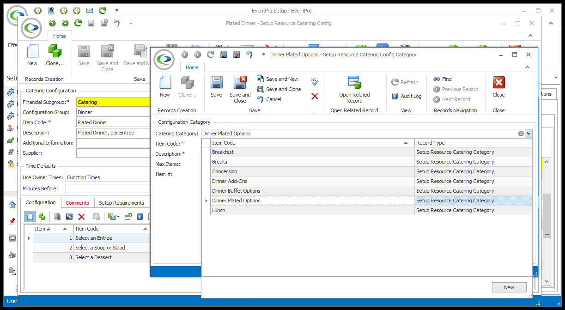Open the Config Category quick access toolbar customize dropdown
This screenshot has height=310, width=565.
[x=264, y=55]
